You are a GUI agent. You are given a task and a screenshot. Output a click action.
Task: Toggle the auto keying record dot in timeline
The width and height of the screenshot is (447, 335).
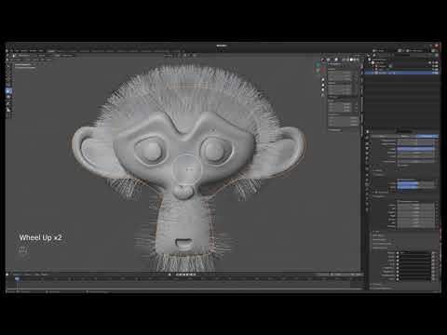[169, 275]
